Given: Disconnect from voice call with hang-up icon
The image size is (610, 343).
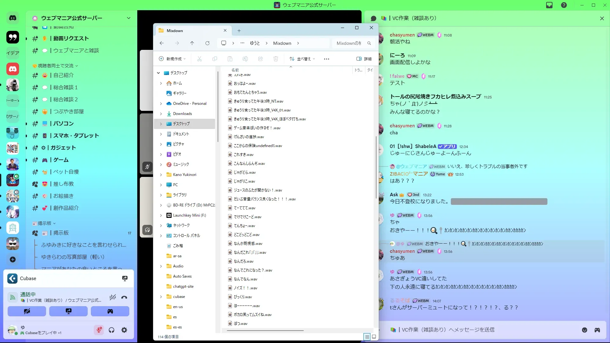Looking at the screenshot, I should [124, 298].
